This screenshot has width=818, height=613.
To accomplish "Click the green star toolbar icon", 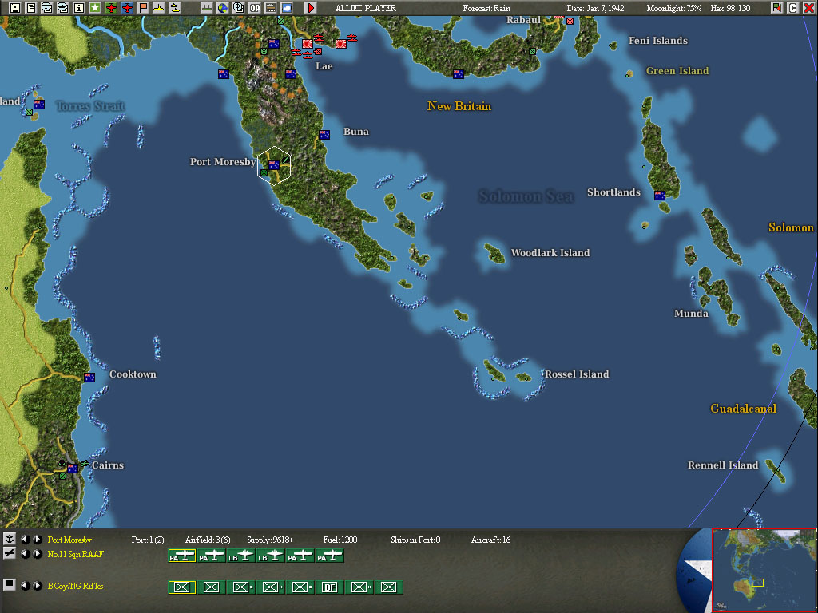I will 95,7.
